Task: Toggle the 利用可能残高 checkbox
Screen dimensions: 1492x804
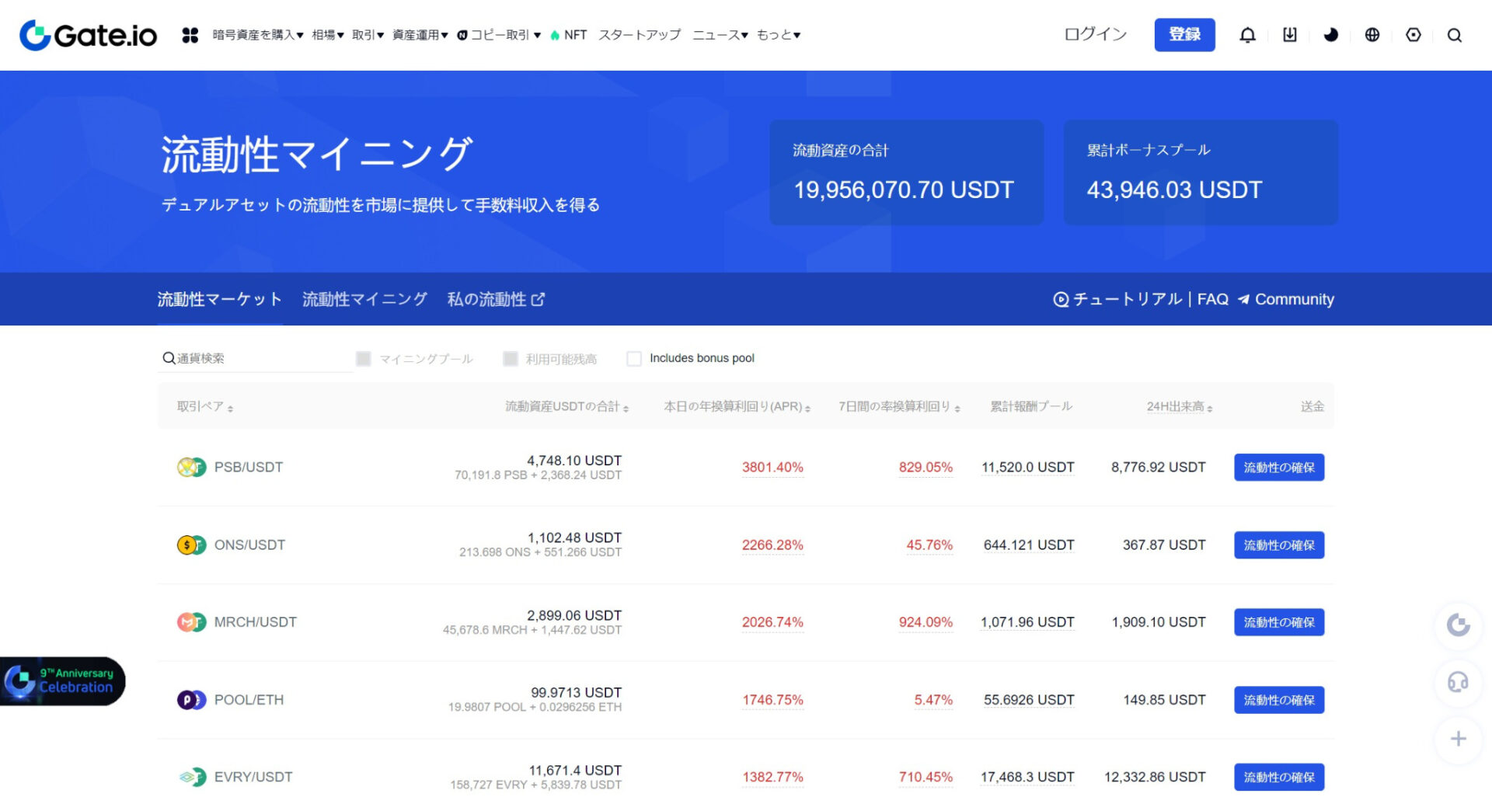Action: point(511,358)
